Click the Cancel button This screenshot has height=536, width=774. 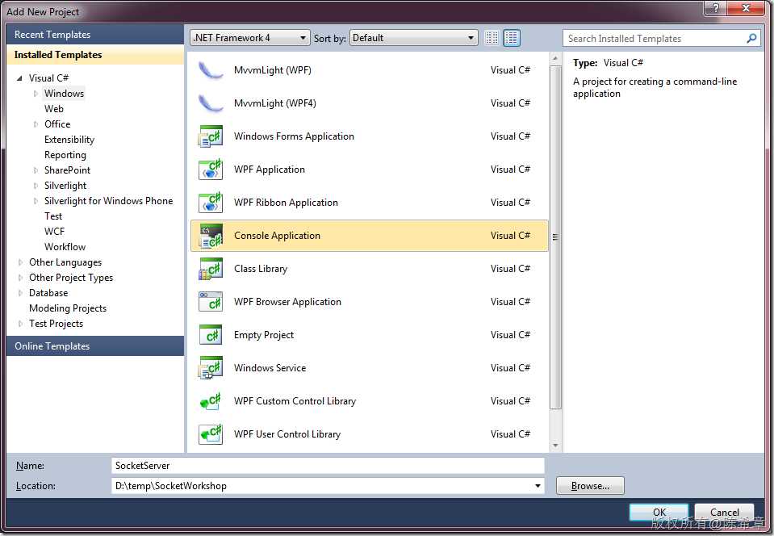click(724, 513)
